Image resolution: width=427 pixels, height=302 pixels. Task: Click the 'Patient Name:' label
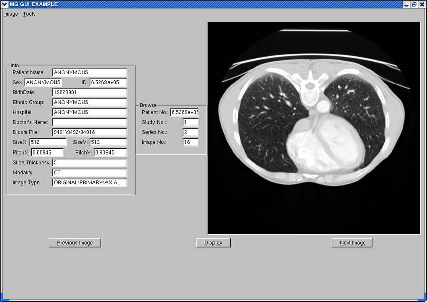coord(28,73)
